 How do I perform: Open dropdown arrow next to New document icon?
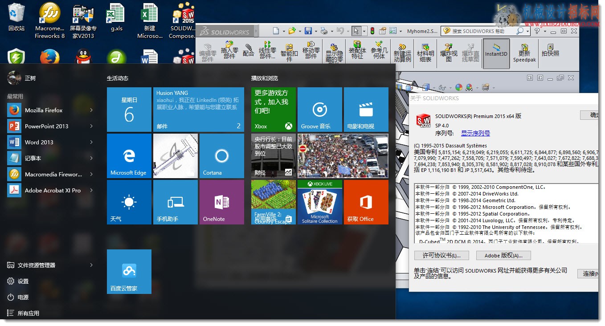283,31
